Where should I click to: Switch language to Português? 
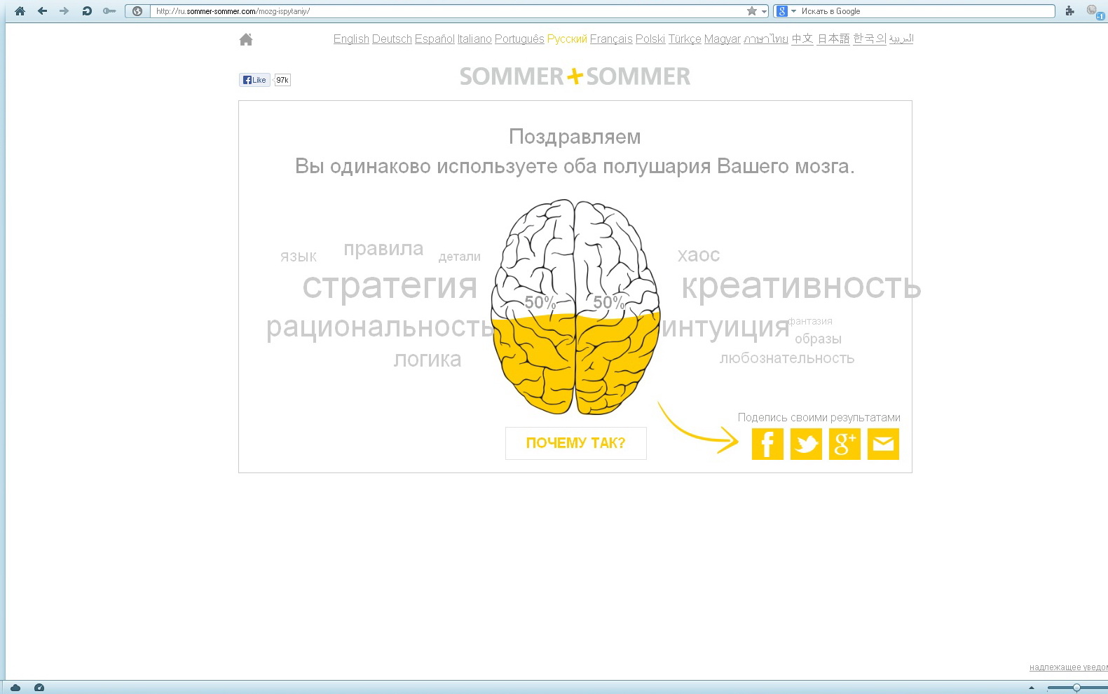click(x=519, y=39)
